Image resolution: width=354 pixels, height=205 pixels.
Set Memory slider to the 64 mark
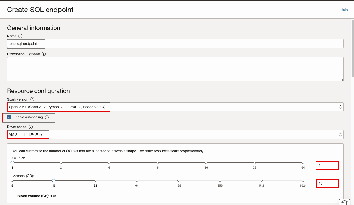click(137, 181)
